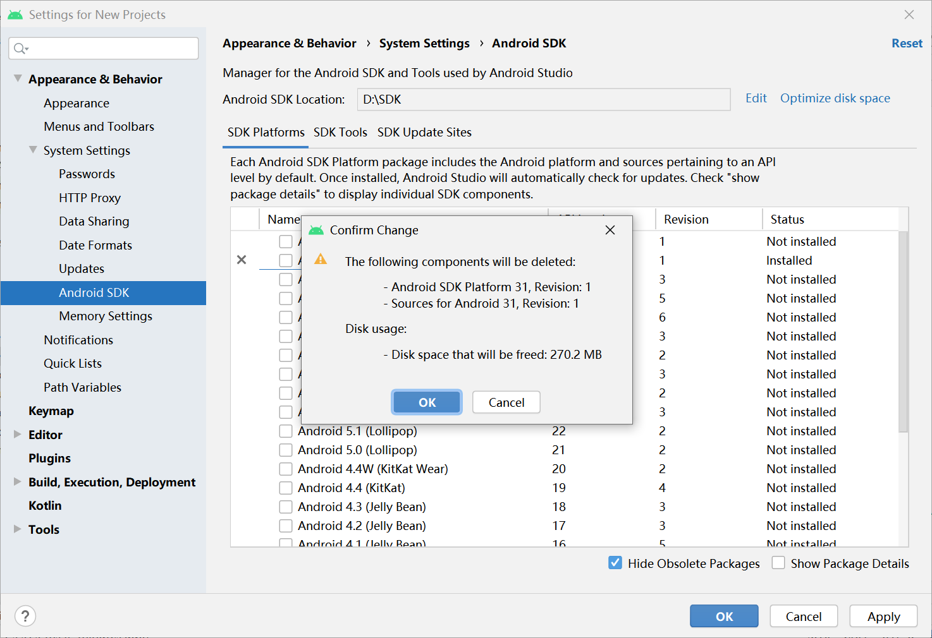Toggle the Hide Obsolete Packages checkbox

[615, 563]
